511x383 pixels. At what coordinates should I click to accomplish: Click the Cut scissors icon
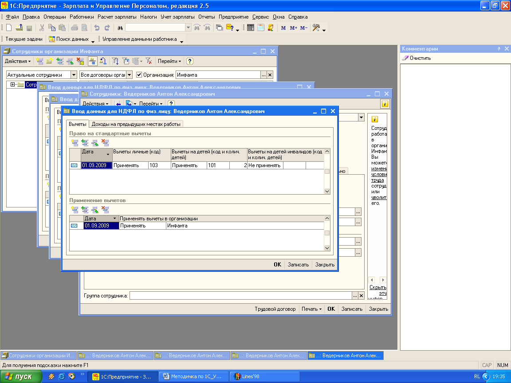click(x=42, y=27)
